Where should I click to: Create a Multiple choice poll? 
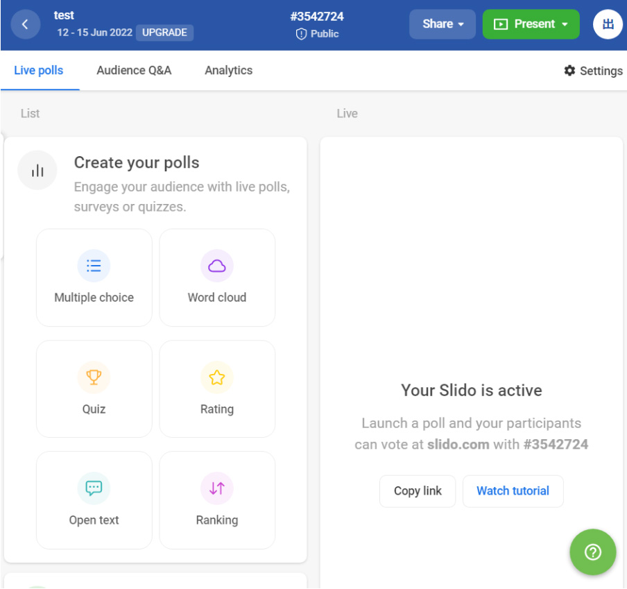coord(94,278)
